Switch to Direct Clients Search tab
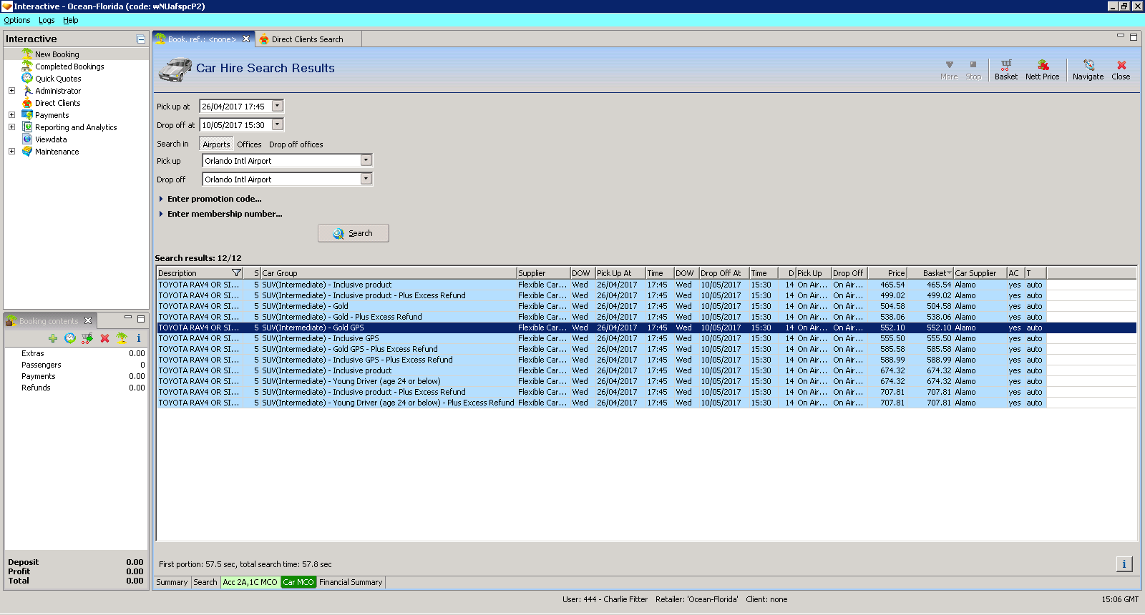 [307, 39]
